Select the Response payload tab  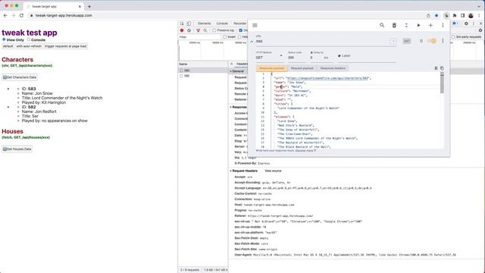(x=271, y=68)
